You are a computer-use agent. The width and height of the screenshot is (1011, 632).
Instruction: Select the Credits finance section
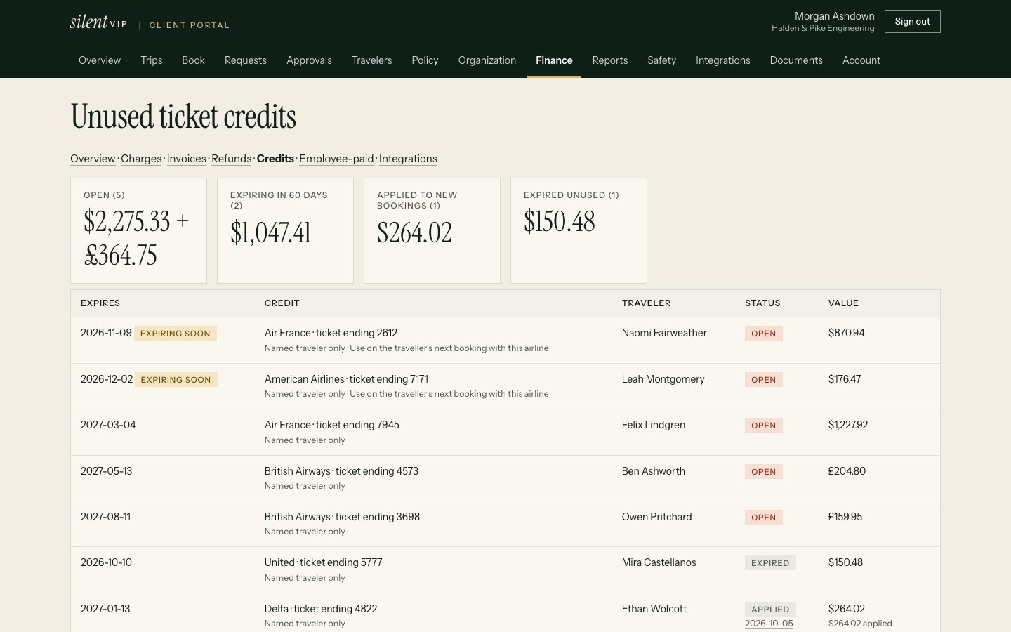point(275,159)
